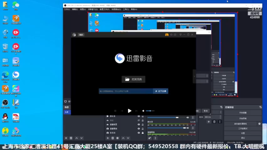267x150 pixels.
Task: Click the pin-on-top icon in player title bar
Action: (171, 35)
